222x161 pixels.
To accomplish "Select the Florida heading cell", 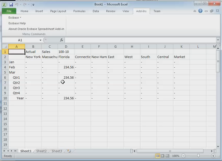I will click(66, 57).
